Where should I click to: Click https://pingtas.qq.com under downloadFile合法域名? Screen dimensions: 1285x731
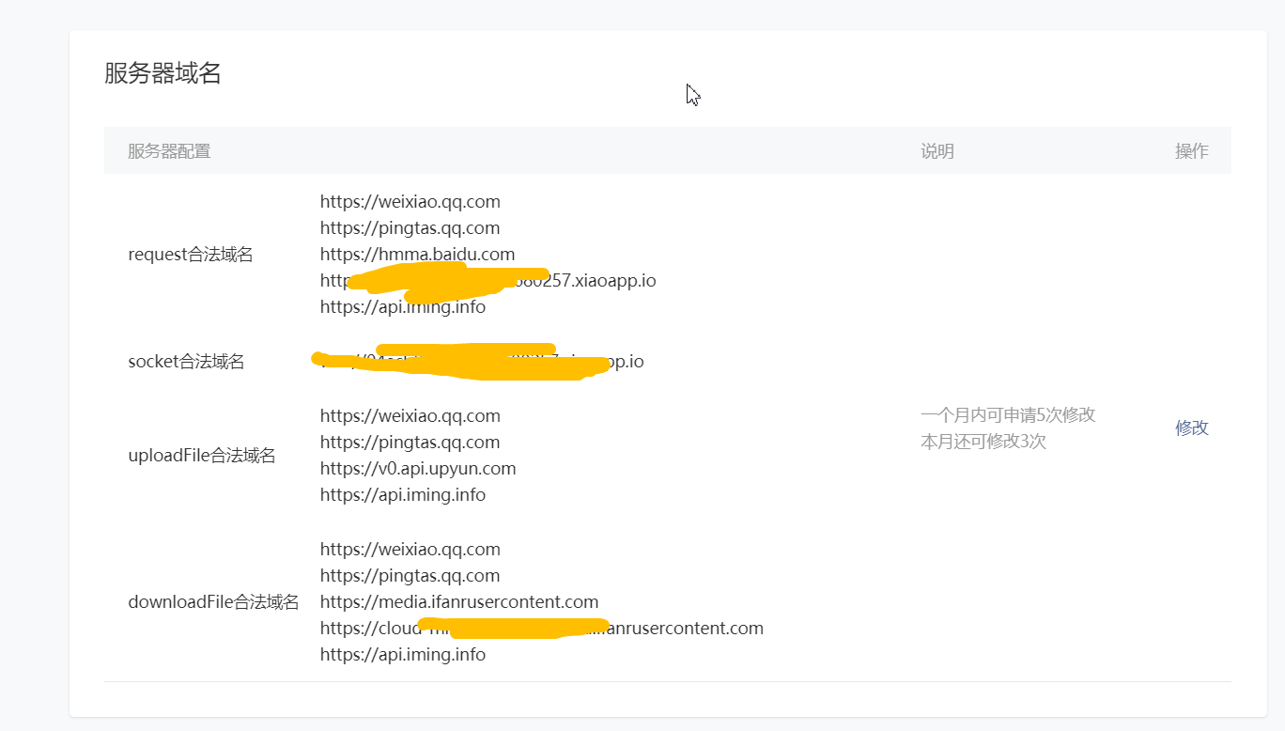410,575
